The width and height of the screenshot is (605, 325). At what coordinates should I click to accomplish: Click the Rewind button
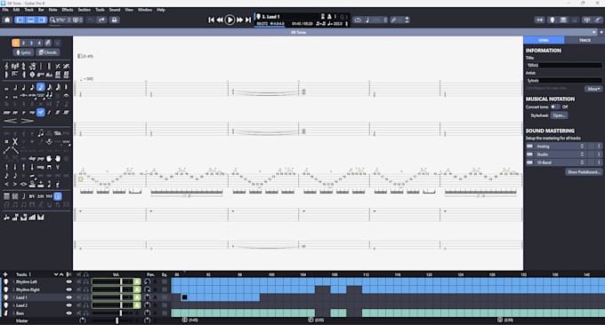[x=220, y=20]
